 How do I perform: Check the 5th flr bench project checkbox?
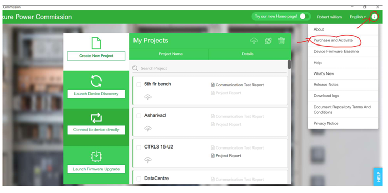coord(139,85)
